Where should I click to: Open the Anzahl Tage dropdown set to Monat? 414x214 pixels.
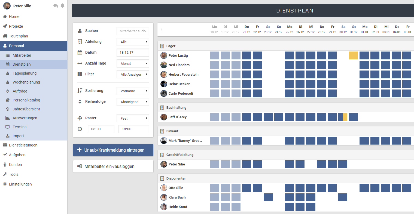(133, 63)
